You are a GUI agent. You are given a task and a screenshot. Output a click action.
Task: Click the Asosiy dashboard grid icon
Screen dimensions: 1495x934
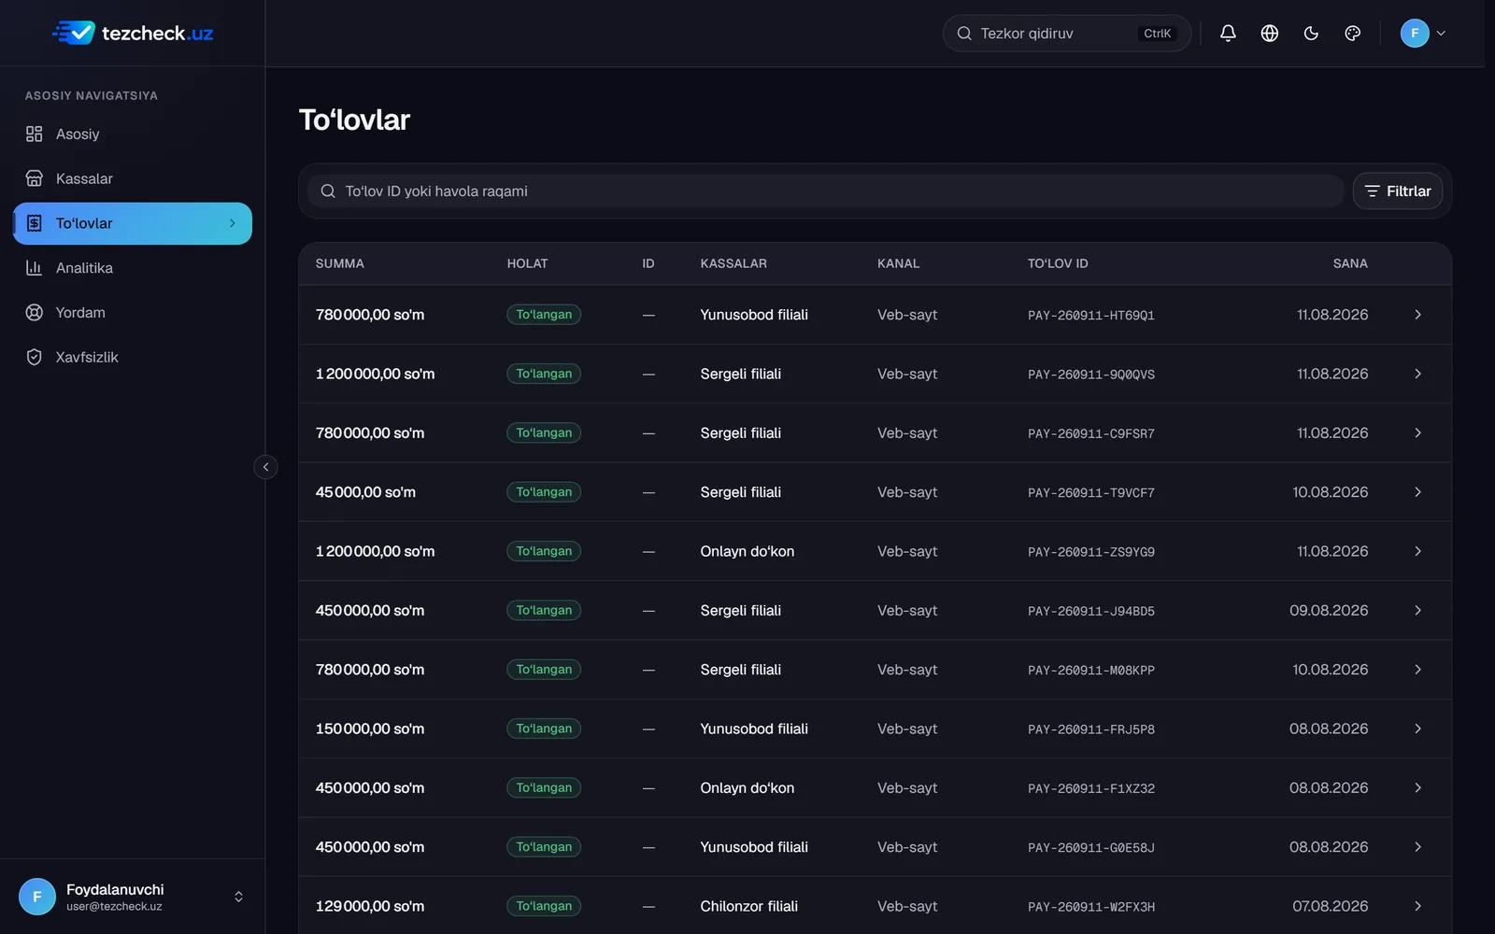[35, 134]
